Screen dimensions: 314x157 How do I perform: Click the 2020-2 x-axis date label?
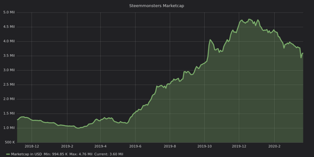coord(274,146)
